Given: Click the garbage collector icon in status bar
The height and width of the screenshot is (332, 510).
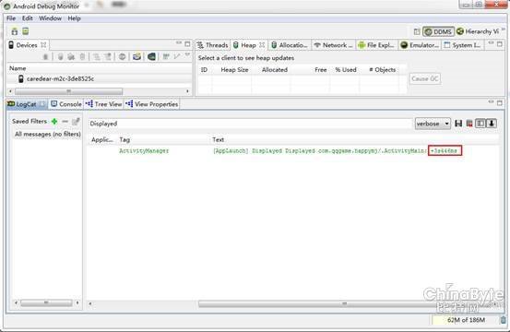Looking at the screenshot, I should [504, 320].
